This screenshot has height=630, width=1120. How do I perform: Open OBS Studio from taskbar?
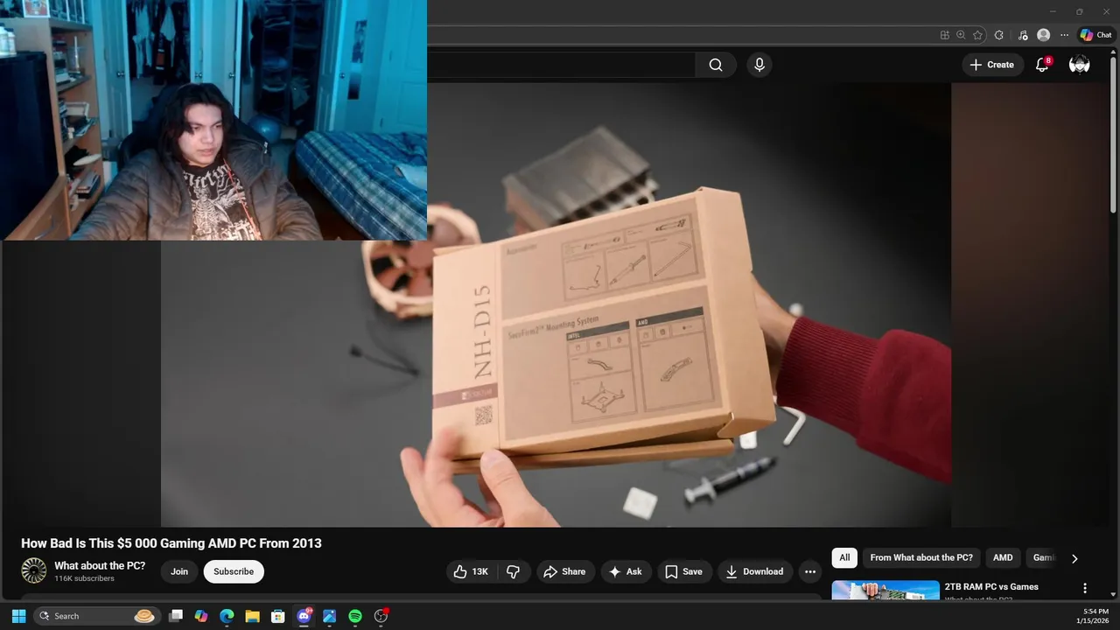click(x=381, y=616)
